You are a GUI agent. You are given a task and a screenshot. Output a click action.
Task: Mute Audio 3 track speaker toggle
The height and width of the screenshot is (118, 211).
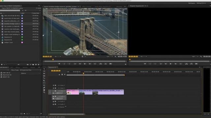pos(53,104)
